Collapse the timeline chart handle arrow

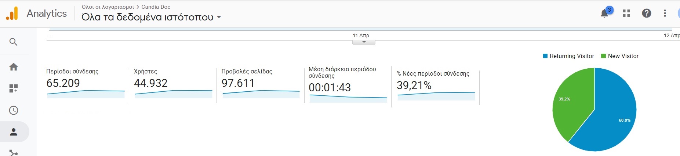tap(364, 42)
